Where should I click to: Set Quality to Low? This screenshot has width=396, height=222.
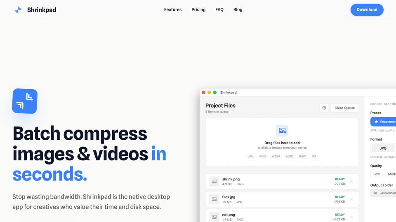[377, 174]
